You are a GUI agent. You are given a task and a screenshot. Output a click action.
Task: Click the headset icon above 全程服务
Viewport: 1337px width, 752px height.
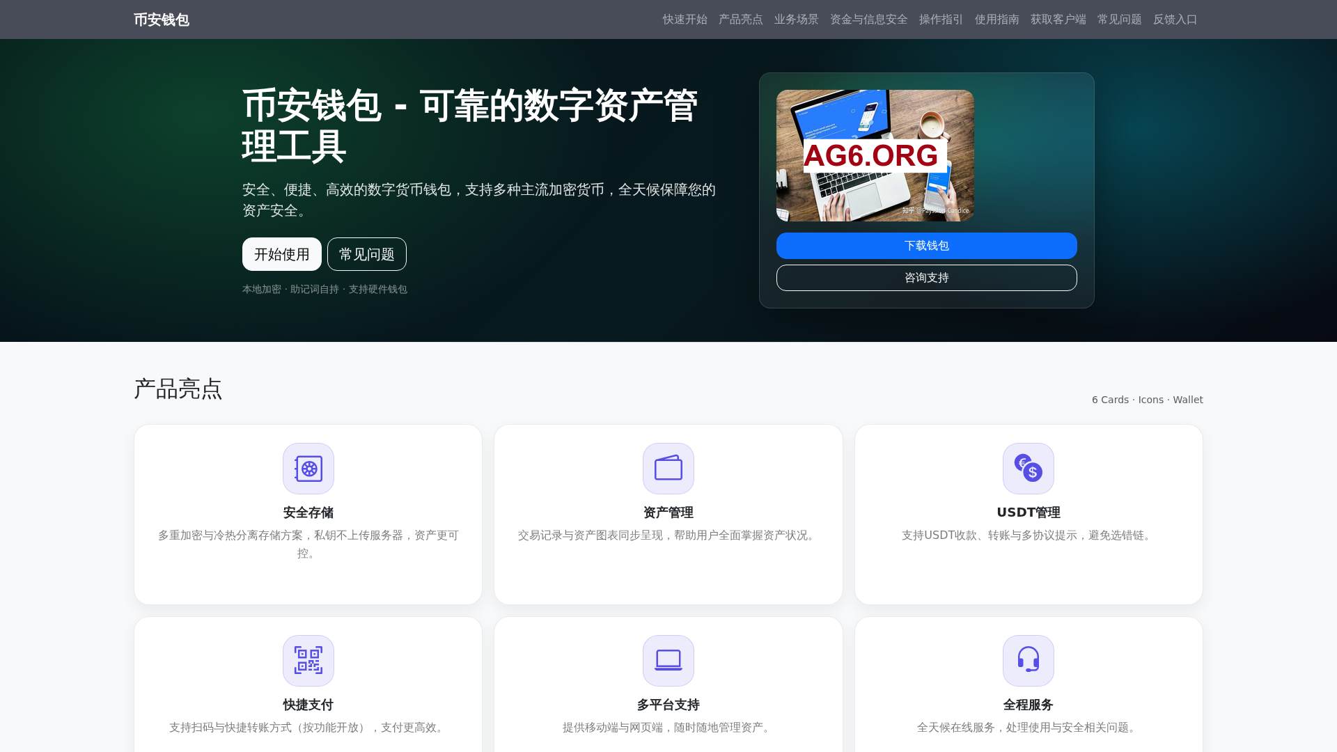[x=1029, y=661]
